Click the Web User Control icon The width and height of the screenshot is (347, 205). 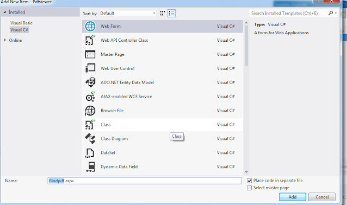click(90, 68)
